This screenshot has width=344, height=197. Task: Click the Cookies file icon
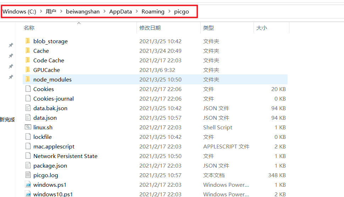tap(28, 89)
